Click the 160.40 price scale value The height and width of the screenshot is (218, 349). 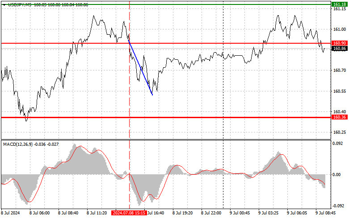coord(340,111)
